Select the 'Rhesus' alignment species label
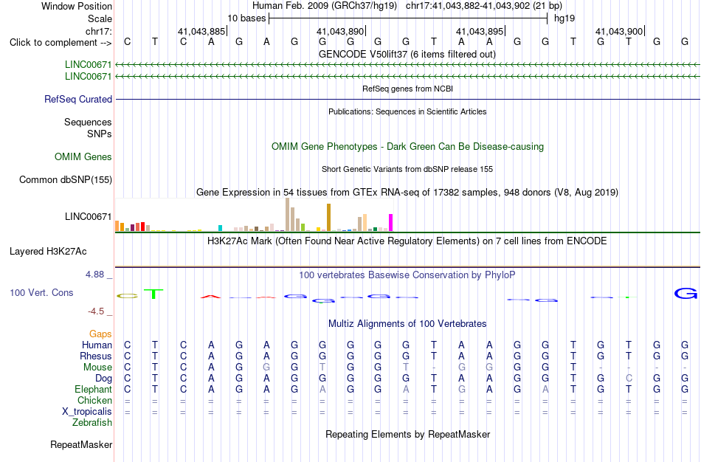This screenshot has width=701, height=462. point(96,356)
